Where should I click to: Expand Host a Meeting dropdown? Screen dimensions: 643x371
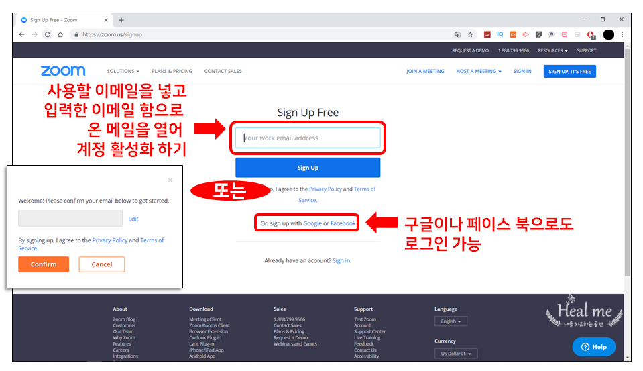click(x=479, y=71)
